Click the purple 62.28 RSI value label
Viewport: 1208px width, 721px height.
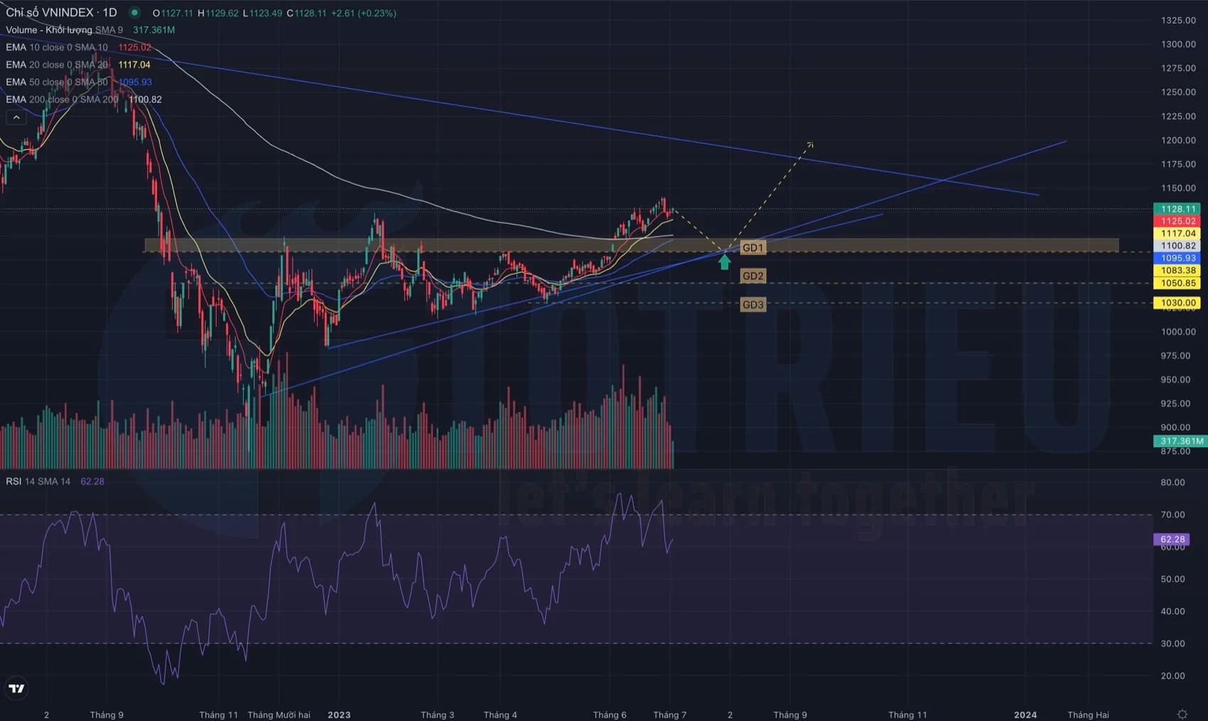click(x=1172, y=539)
